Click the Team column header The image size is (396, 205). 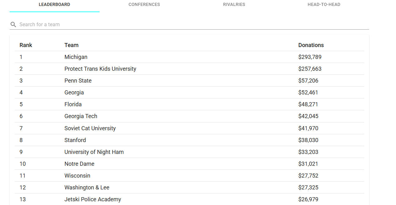(x=71, y=45)
